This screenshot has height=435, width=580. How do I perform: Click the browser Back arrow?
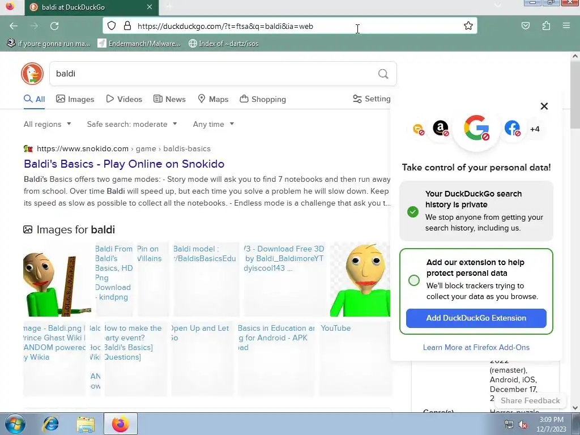click(14, 26)
